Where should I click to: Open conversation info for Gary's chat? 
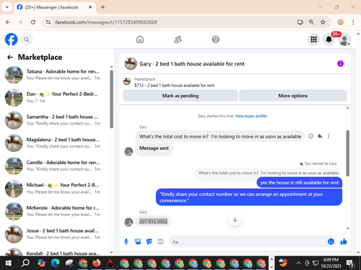[x=340, y=63]
